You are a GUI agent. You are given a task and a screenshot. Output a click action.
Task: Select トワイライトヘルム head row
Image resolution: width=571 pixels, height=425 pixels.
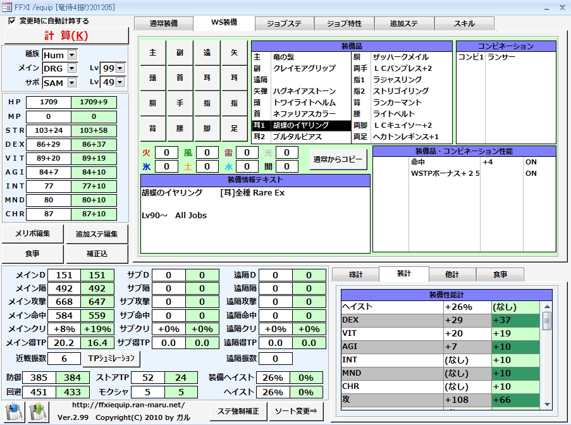click(x=301, y=102)
